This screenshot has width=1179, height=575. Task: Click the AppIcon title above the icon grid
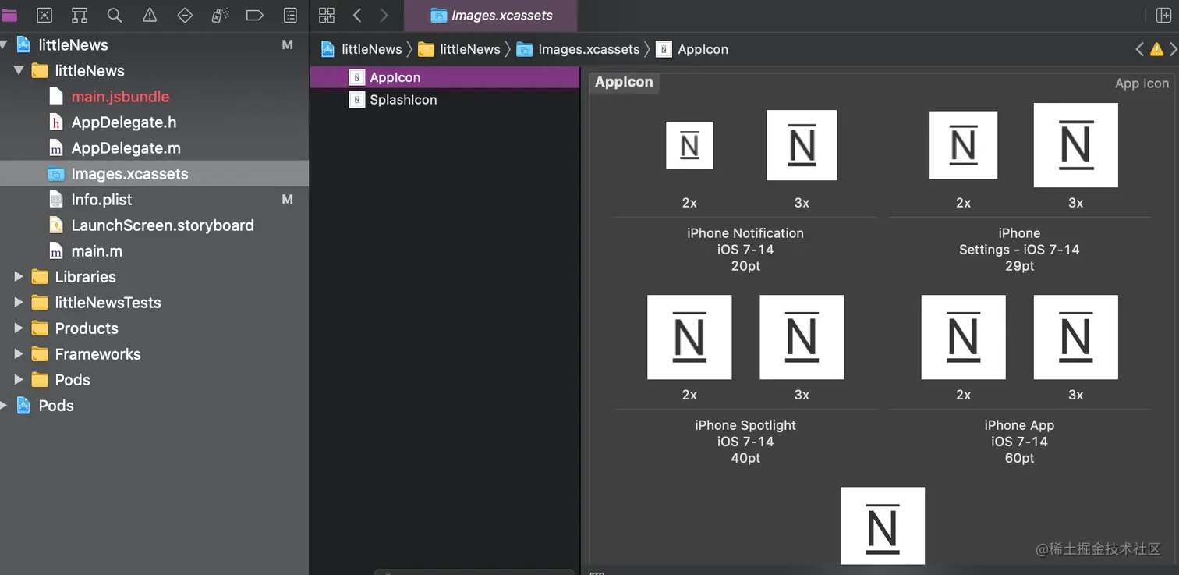[624, 82]
